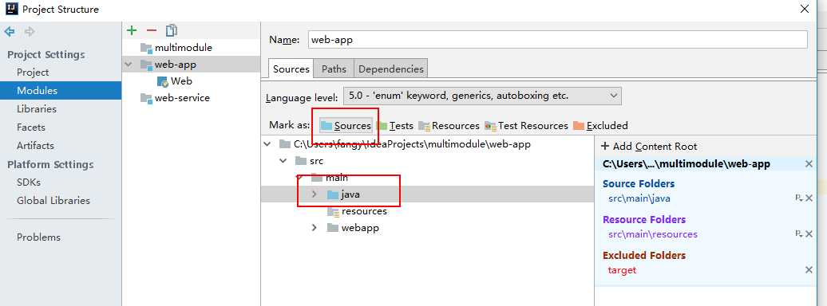Close the Project Structure window
827x306 pixels.
click(805, 9)
